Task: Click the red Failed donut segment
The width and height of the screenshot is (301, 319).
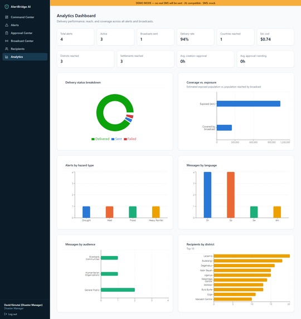Action: [130, 116]
